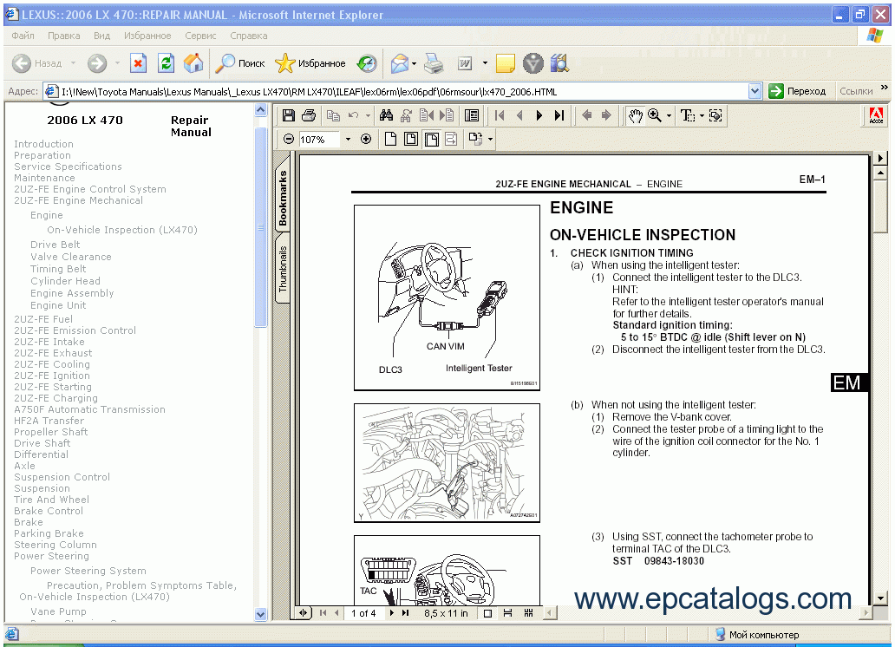Open the 2UZ-FE Cooling link

[52, 364]
